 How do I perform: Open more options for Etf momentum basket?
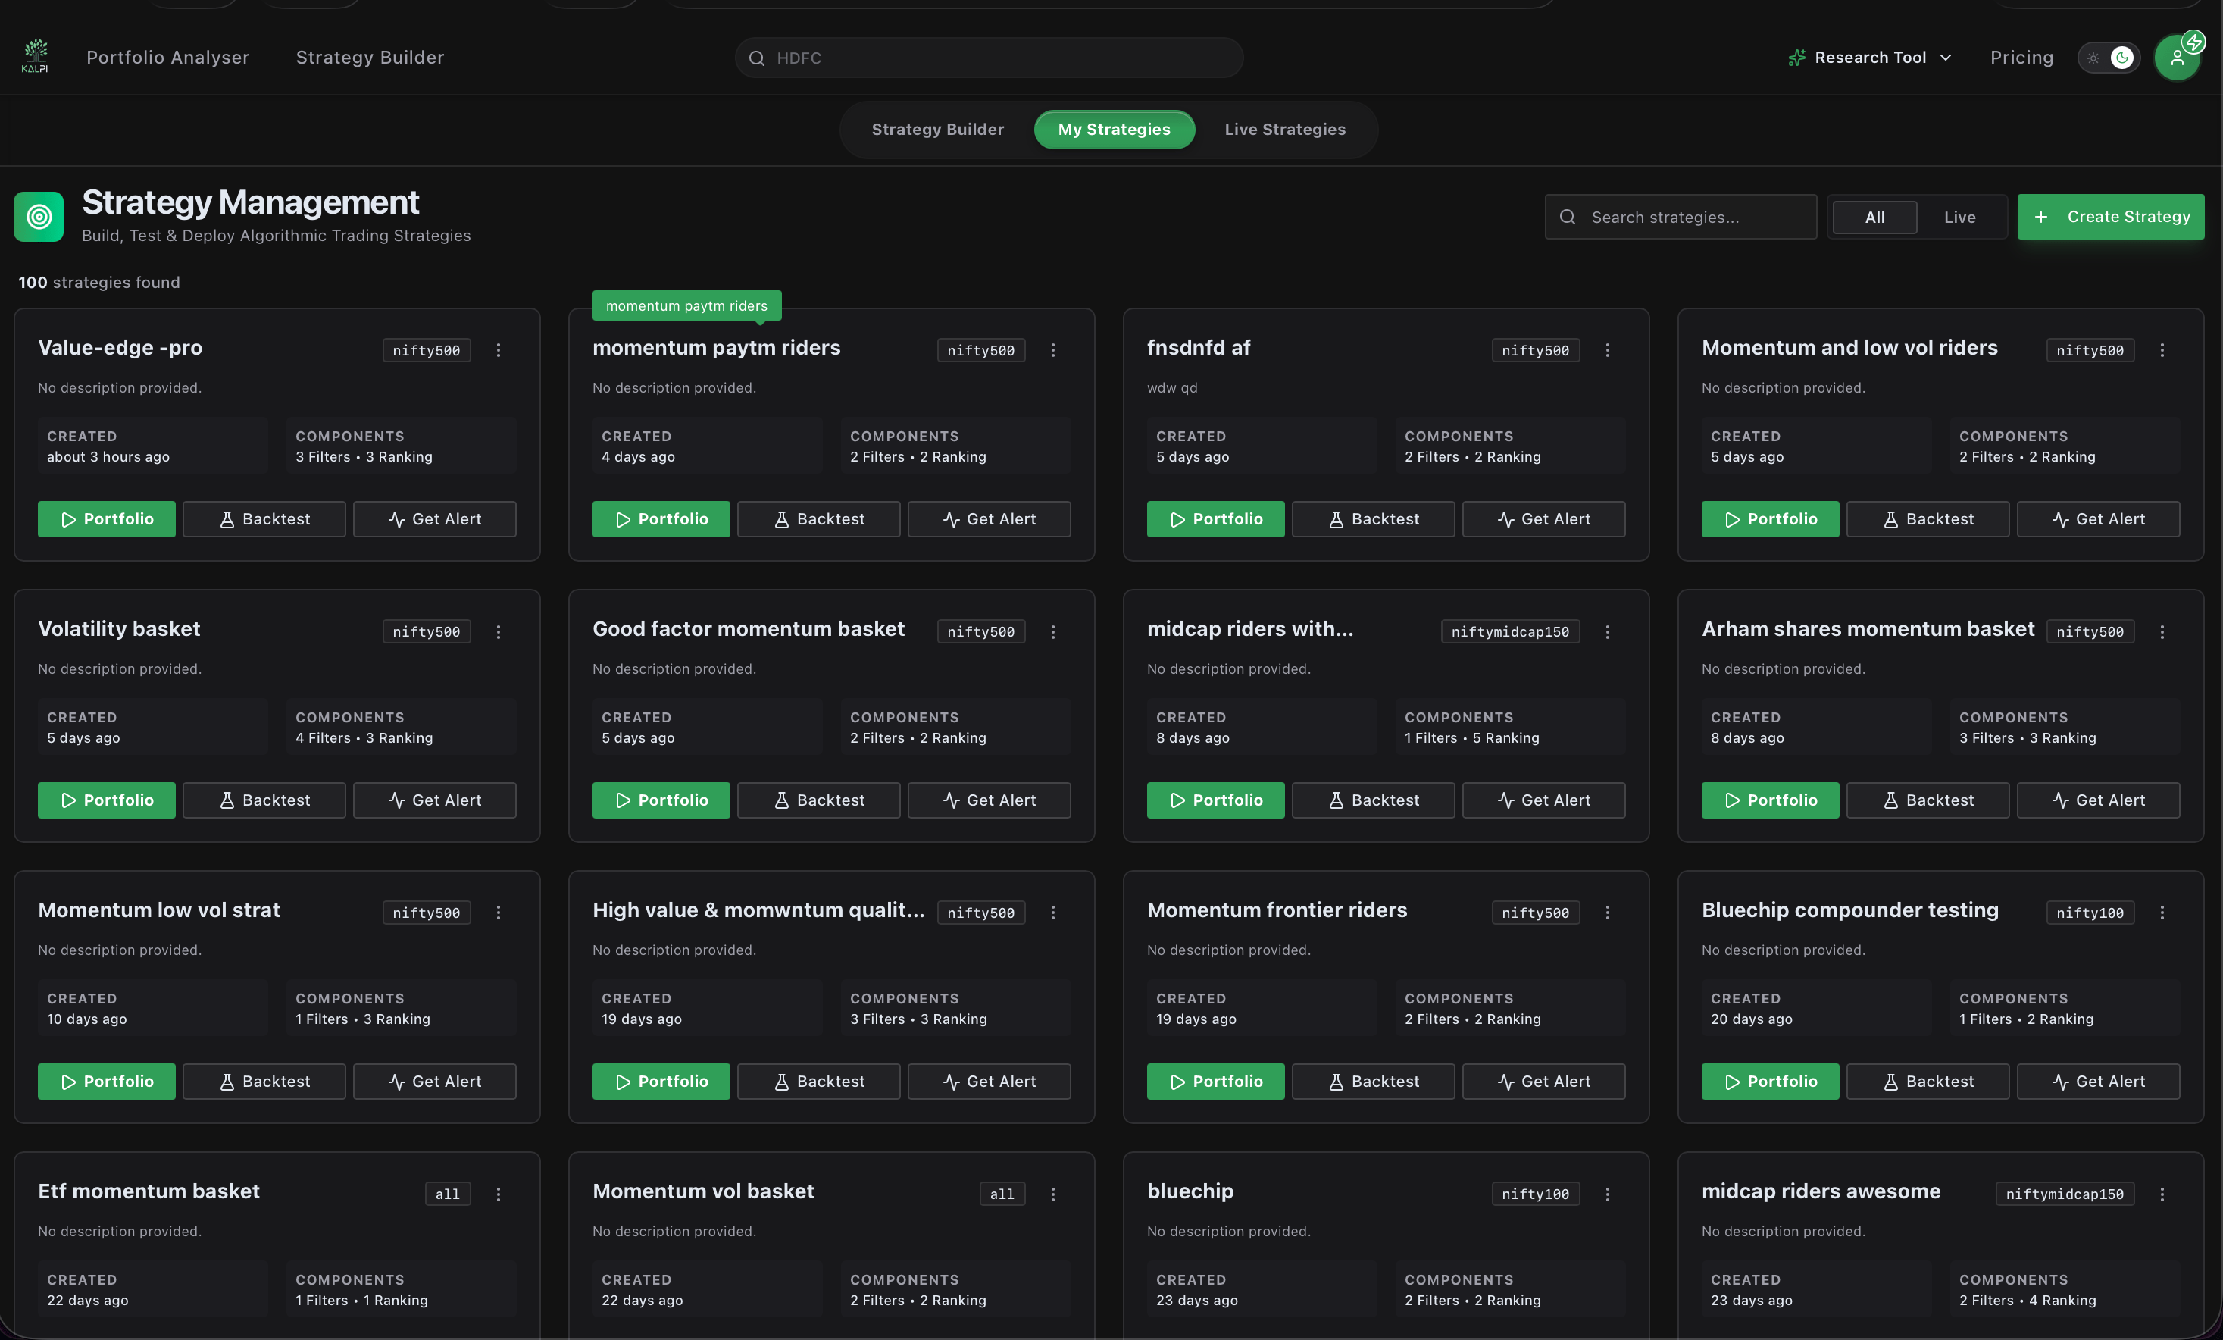[x=498, y=1194]
